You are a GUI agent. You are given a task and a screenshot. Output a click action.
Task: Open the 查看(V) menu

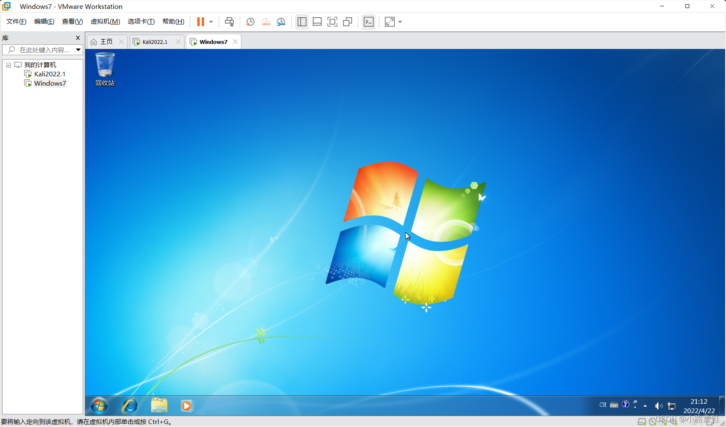point(72,22)
